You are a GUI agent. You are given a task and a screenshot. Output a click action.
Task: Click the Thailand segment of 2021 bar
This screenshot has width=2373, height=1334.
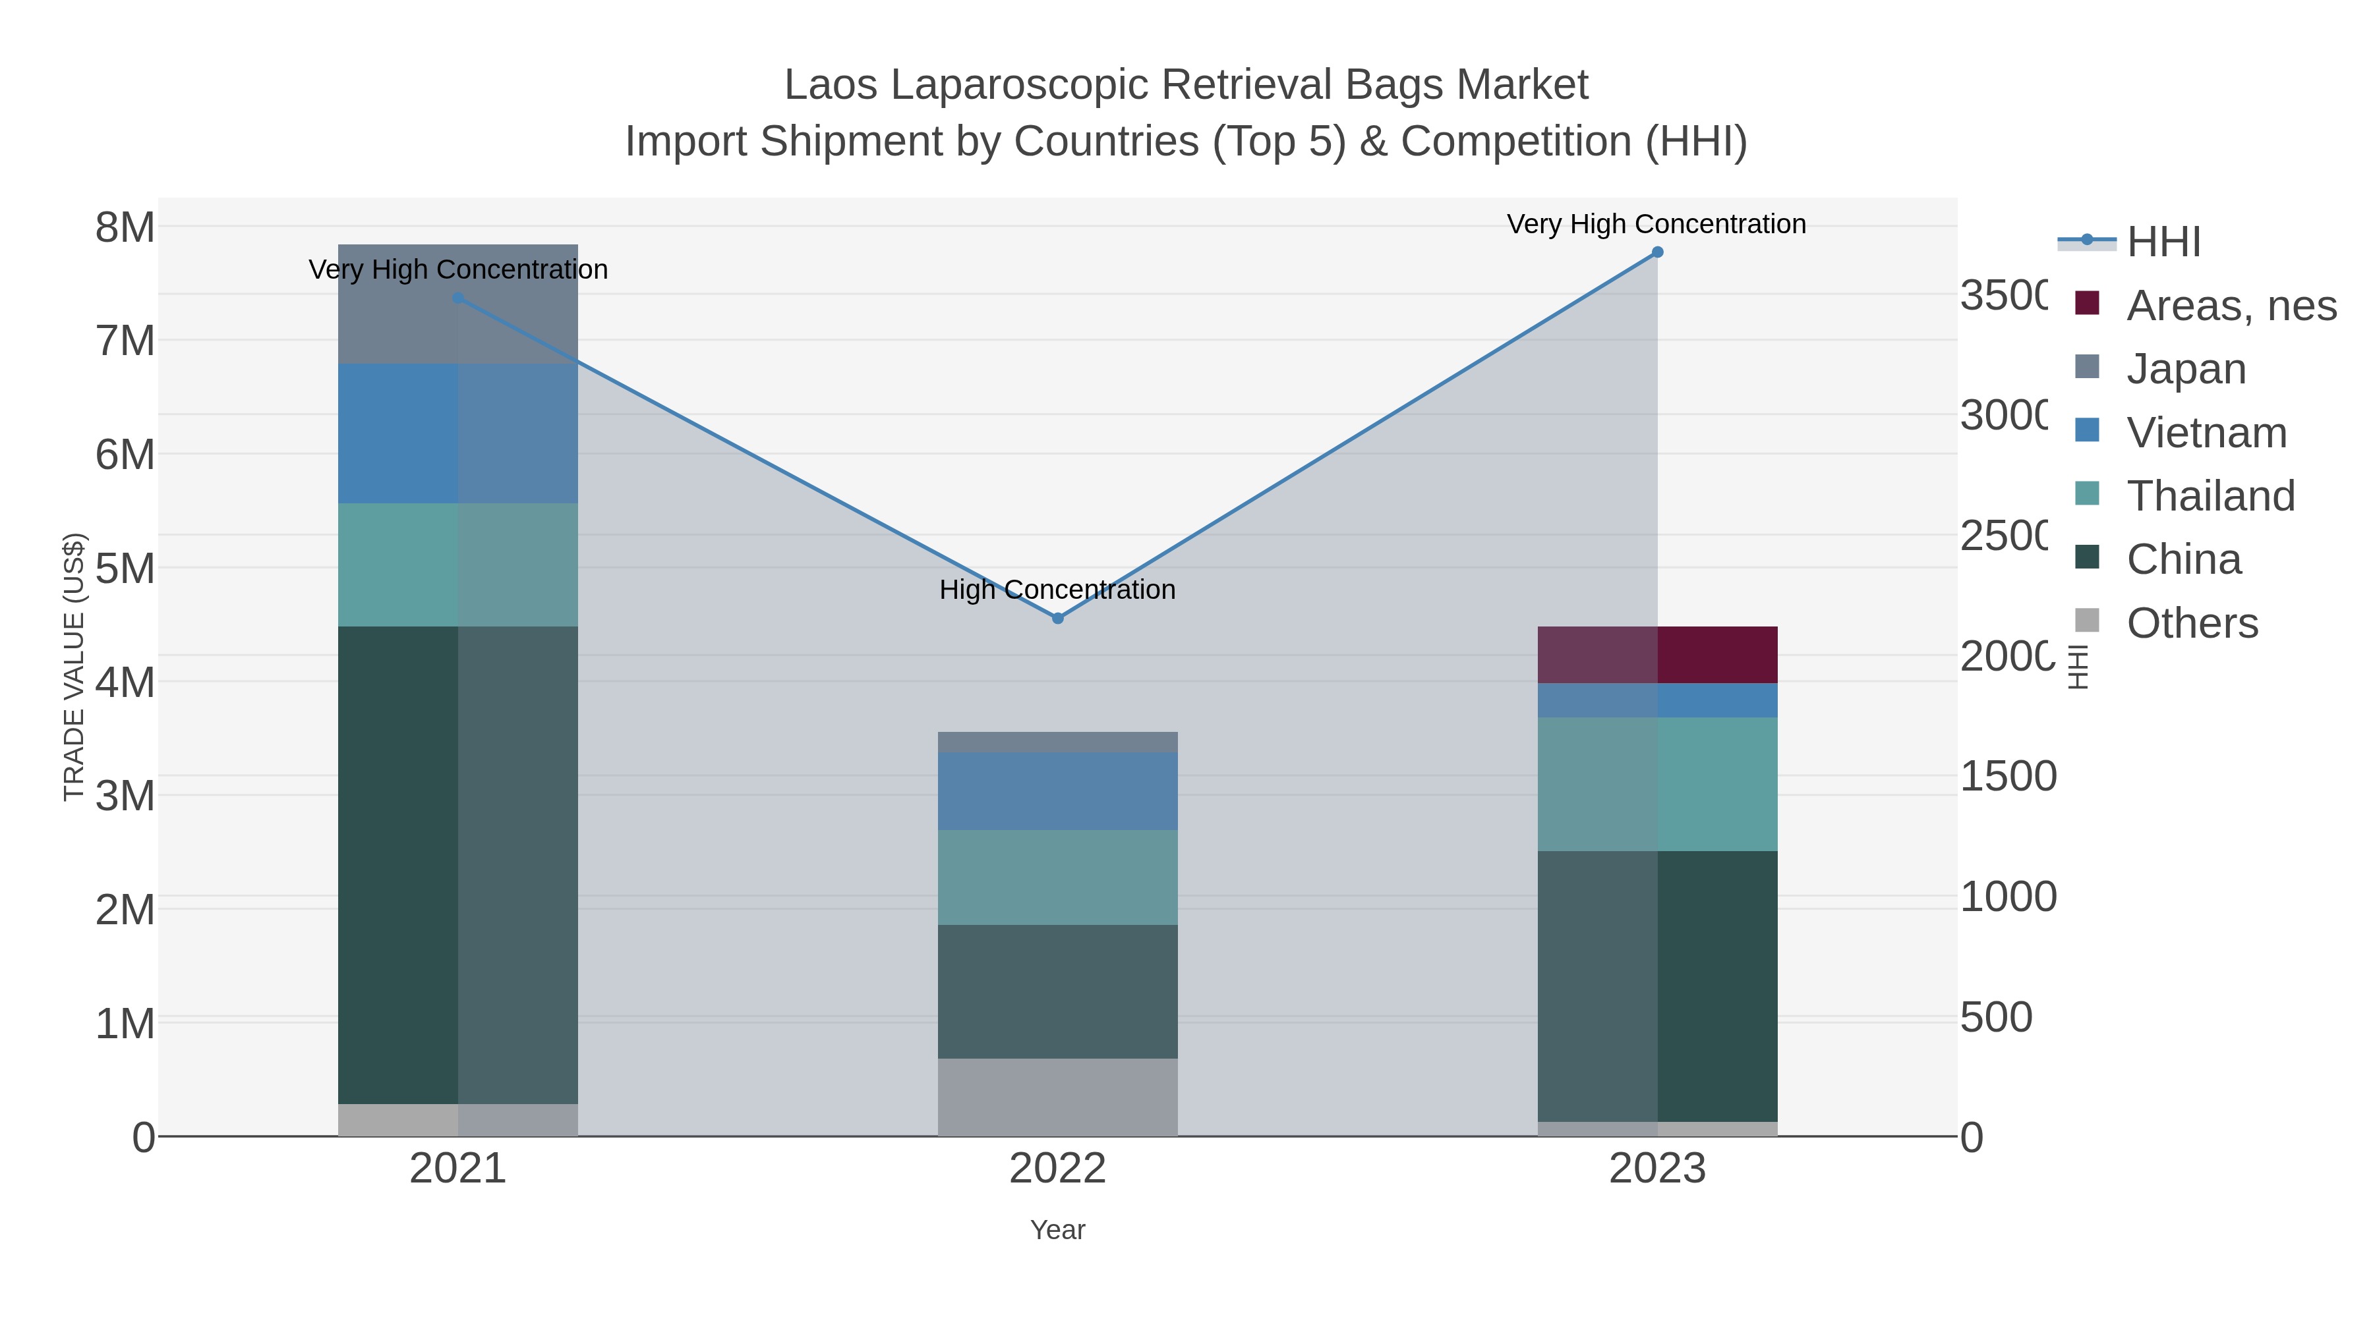[458, 565]
